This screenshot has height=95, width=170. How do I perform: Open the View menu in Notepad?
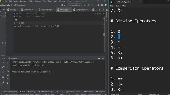pos(124,6)
